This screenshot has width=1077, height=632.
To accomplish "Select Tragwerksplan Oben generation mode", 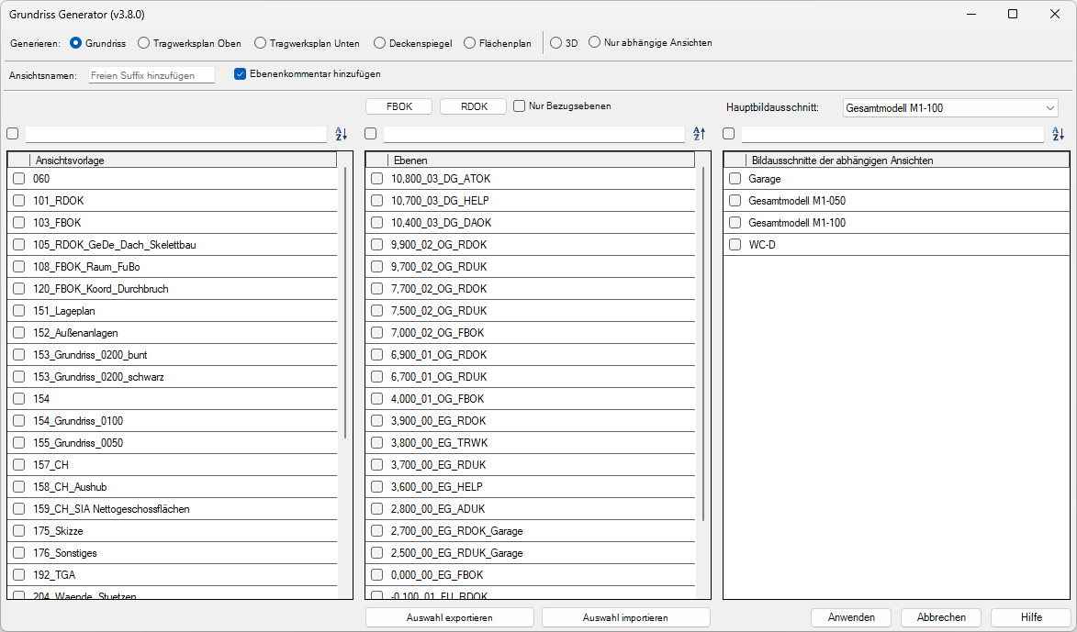I will [144, 42].
